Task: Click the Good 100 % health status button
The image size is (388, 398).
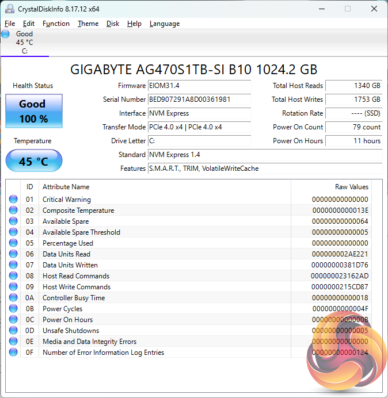Action: tap(33, 111)
